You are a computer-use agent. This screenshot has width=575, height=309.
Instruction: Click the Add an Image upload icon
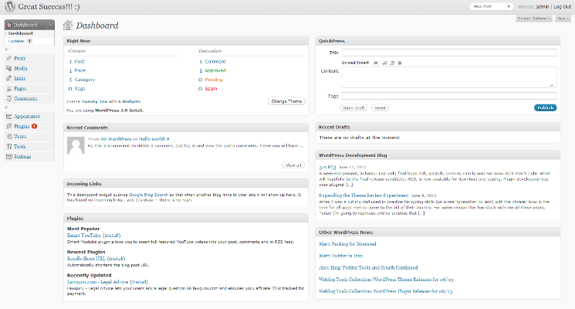[376, 63]
